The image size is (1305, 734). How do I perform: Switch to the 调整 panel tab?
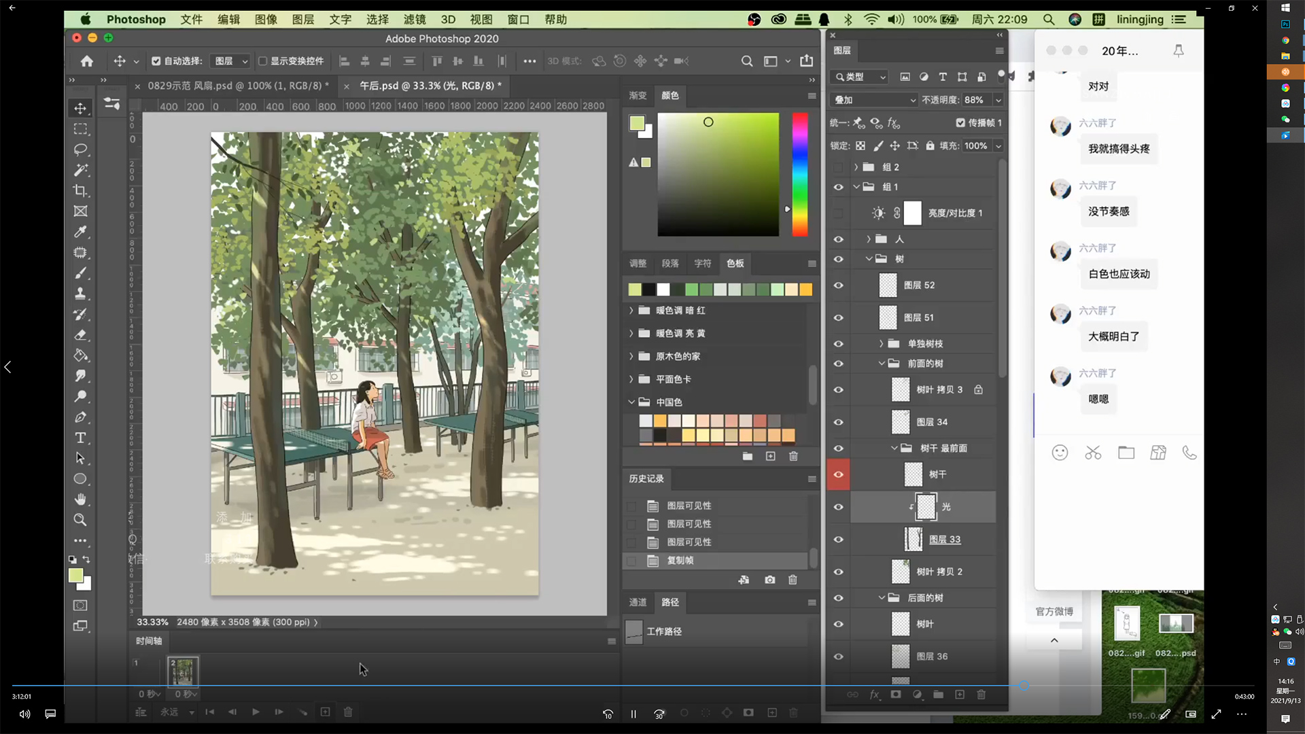click(638, 264)
